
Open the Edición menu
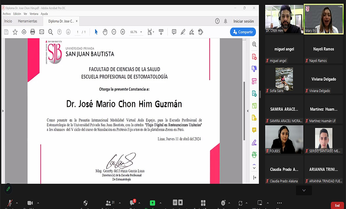(x=17, y=14)
